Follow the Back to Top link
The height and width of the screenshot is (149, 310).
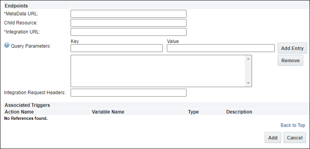pyautogui.click(x=293, y=125)
